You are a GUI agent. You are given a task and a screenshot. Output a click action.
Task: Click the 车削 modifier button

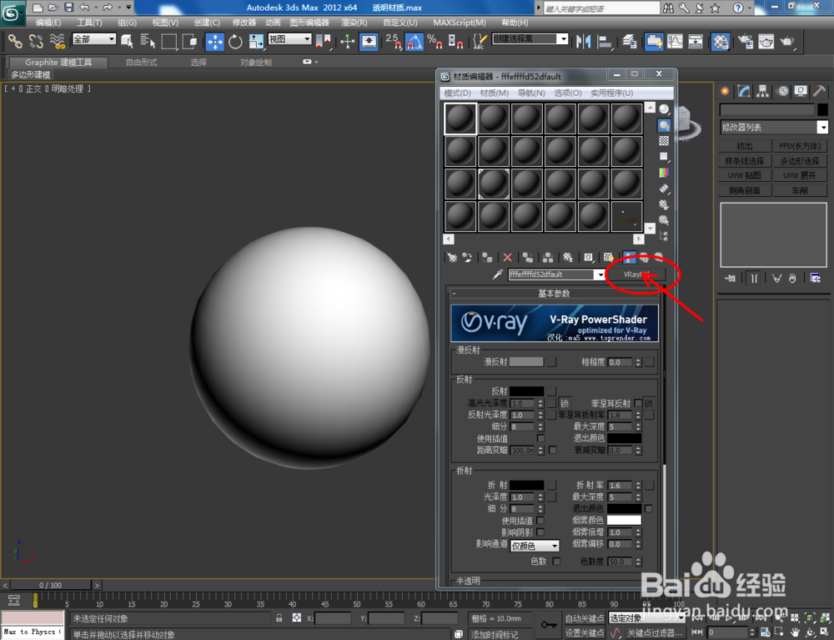[x=800, y=190]
